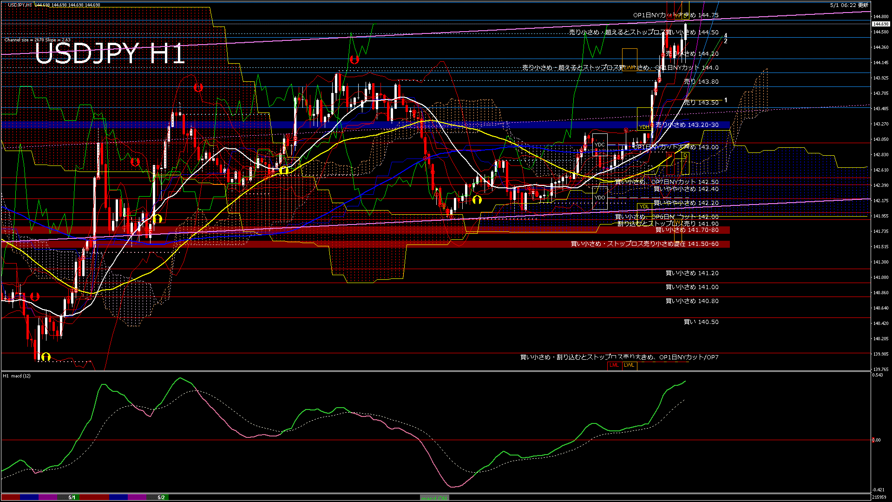Click the 買い小さめ 141.00 label
The image size is (892, 502).
click(692, 287)
